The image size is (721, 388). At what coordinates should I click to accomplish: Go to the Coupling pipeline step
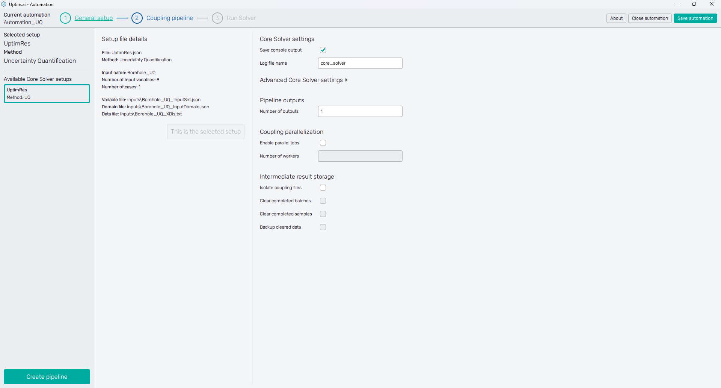point(169,18)
